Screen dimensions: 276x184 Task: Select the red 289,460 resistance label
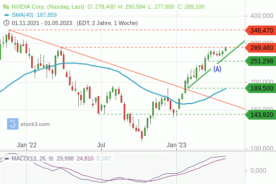(261, 48)
